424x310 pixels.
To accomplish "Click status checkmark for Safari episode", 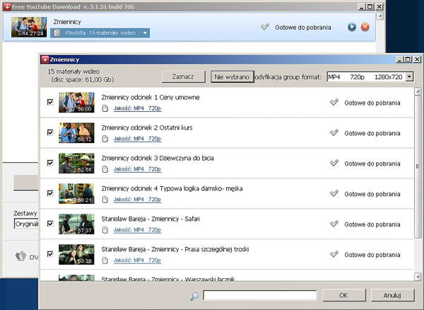I will point(334,224).
